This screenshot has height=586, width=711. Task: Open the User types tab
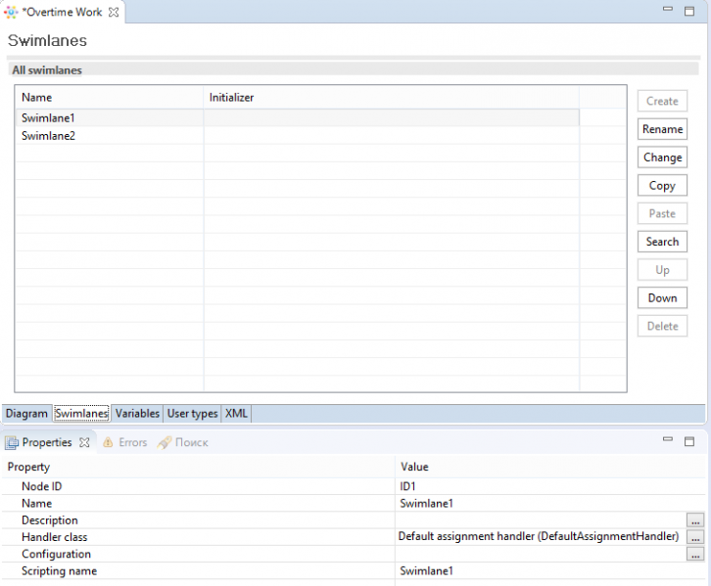pyautogui.click(x=192, y=414)
